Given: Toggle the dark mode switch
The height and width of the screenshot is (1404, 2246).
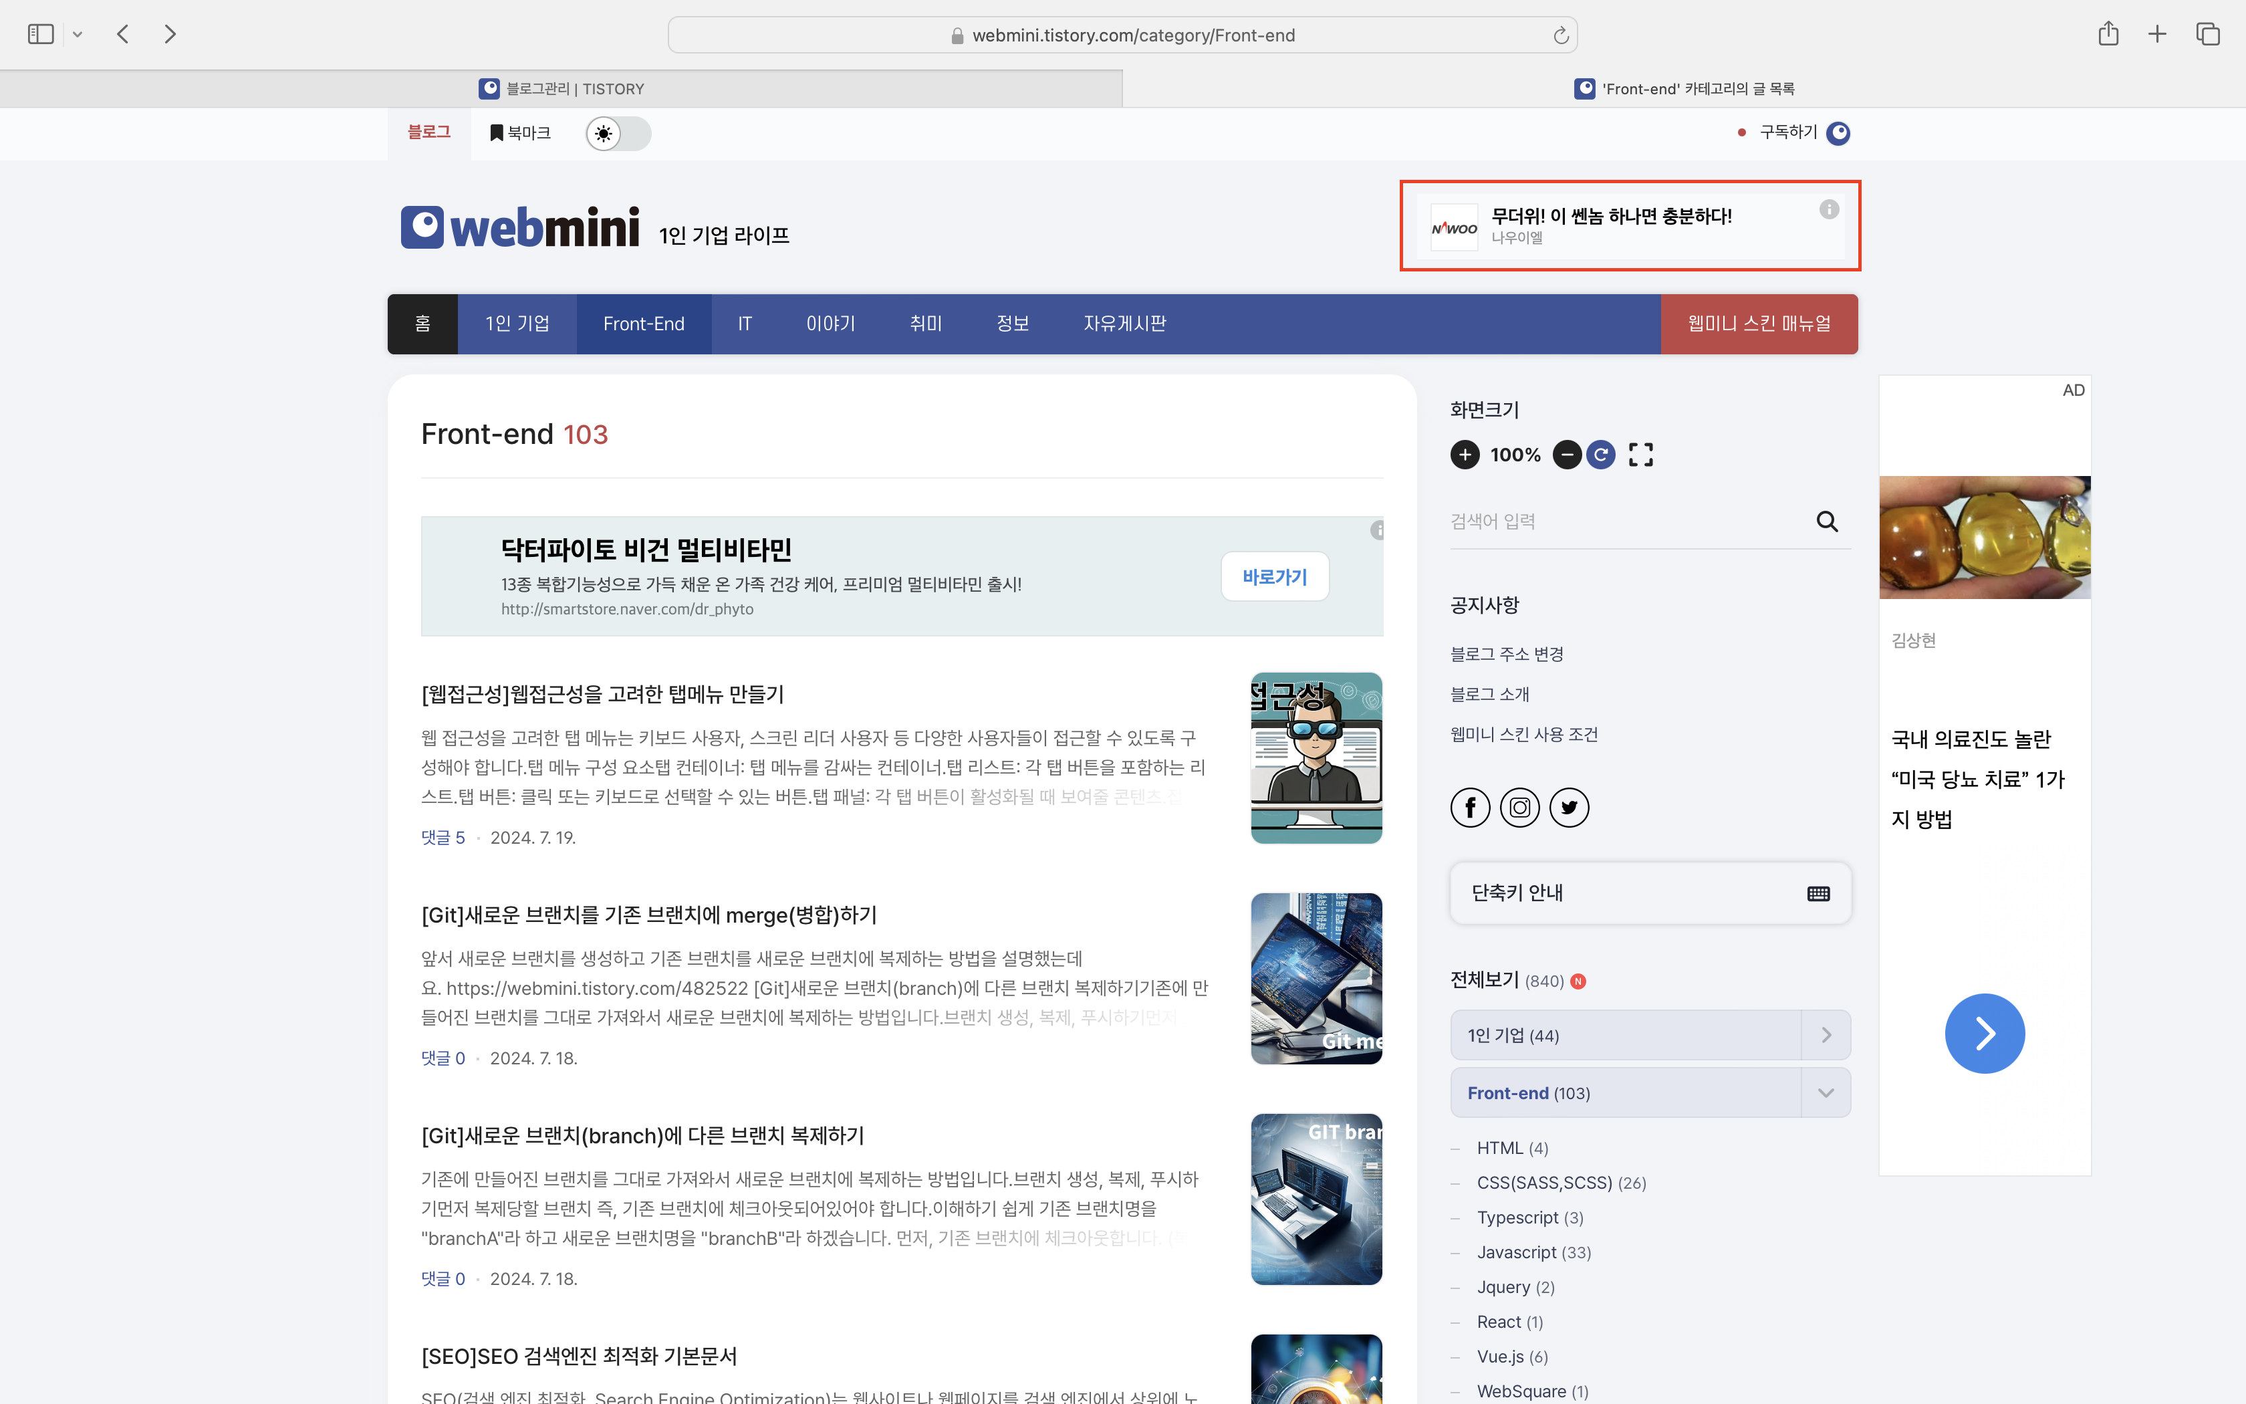Looking at the screenshot, I should tap(618, 134).
